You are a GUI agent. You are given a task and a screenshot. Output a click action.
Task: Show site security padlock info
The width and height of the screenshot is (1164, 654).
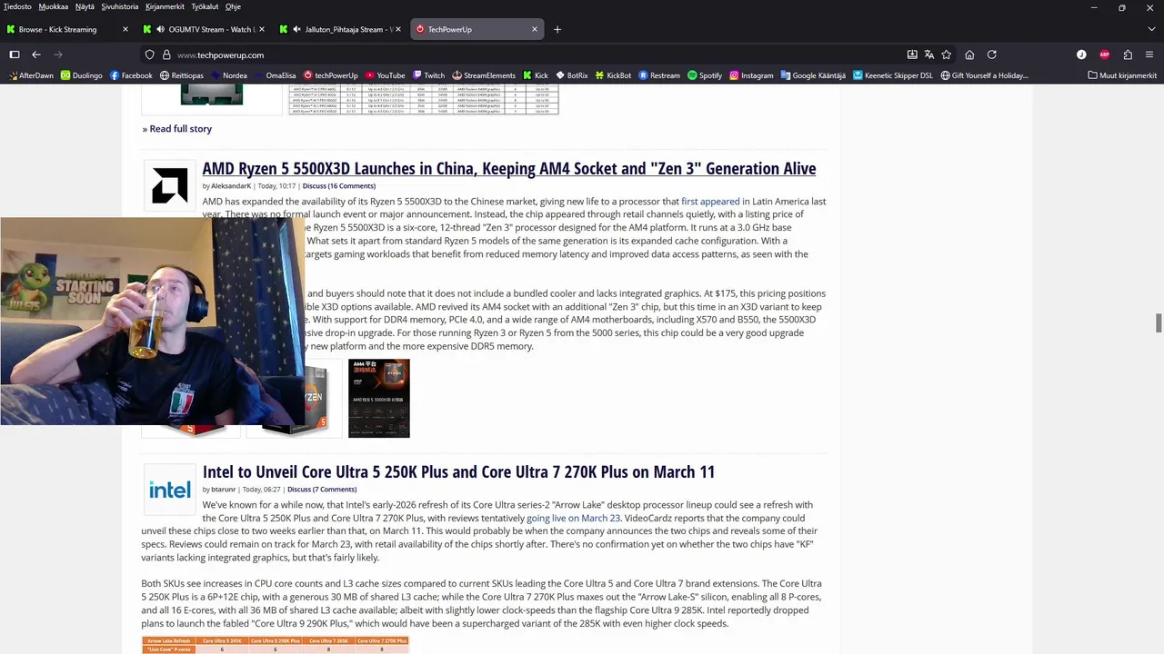tap(166, 54)
